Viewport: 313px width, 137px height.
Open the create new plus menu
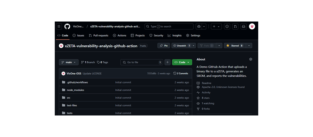[x=216, y=26]
